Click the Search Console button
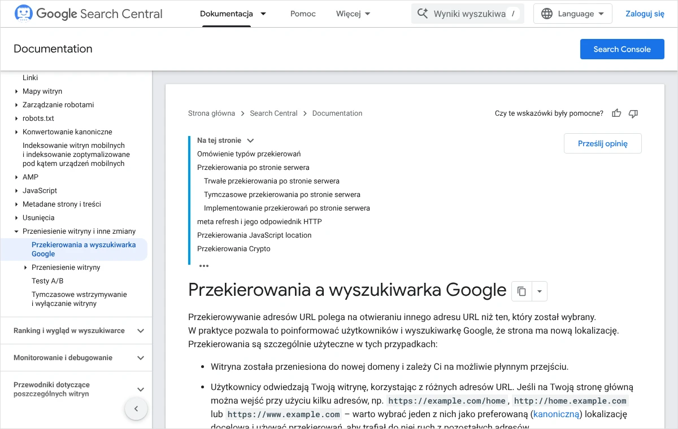678x429 pixels. point(622,49)
